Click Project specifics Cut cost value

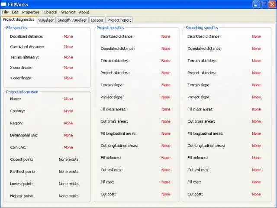click(x=166, y=194)
